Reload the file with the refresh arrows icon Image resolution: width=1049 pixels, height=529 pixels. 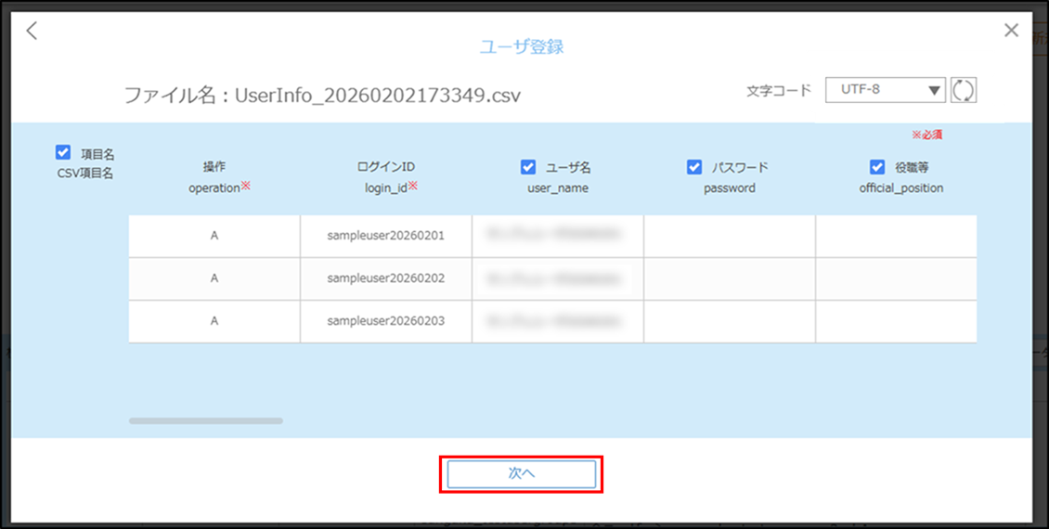point(964,90)
